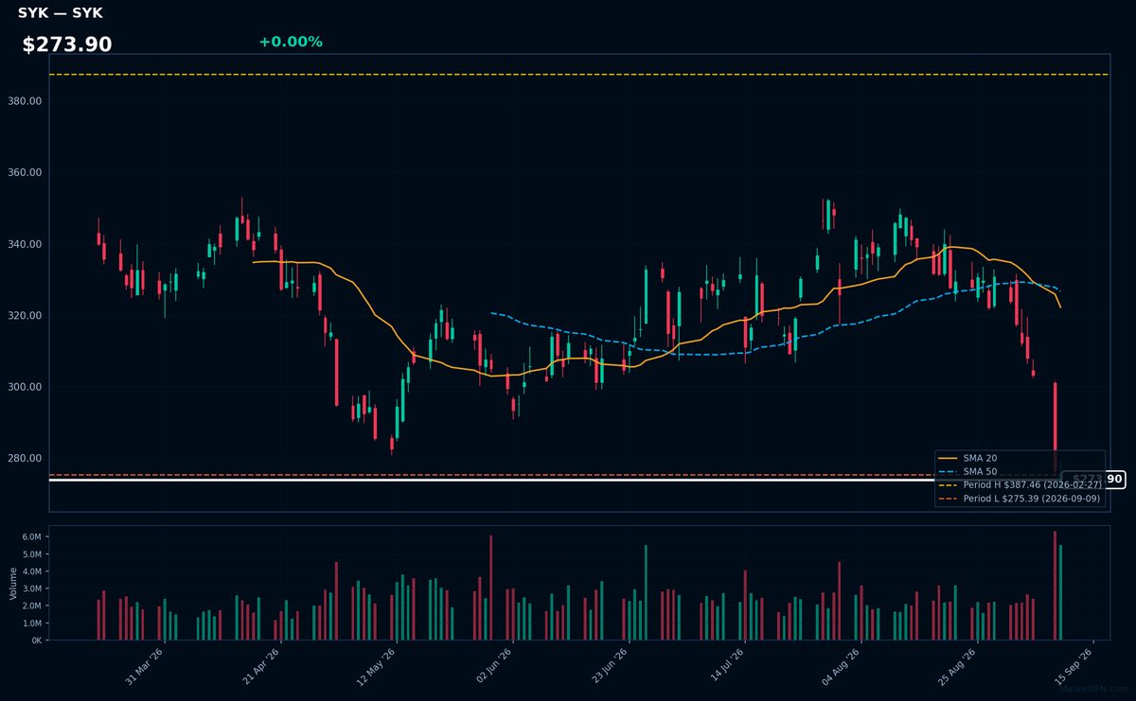
Task: Click the 3.0M volume axis label
Action: [x=31, y=588]
